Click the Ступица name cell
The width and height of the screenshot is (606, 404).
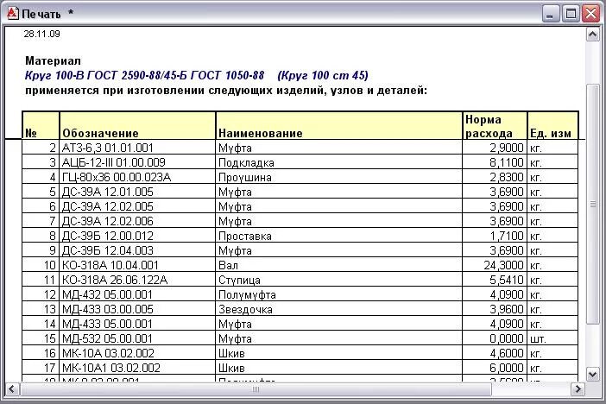(x=339, y=280)
